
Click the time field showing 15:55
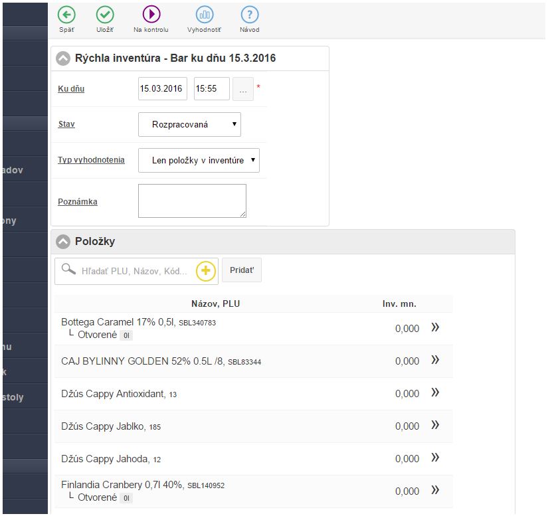pyautogui.click(x=211, y=89)
